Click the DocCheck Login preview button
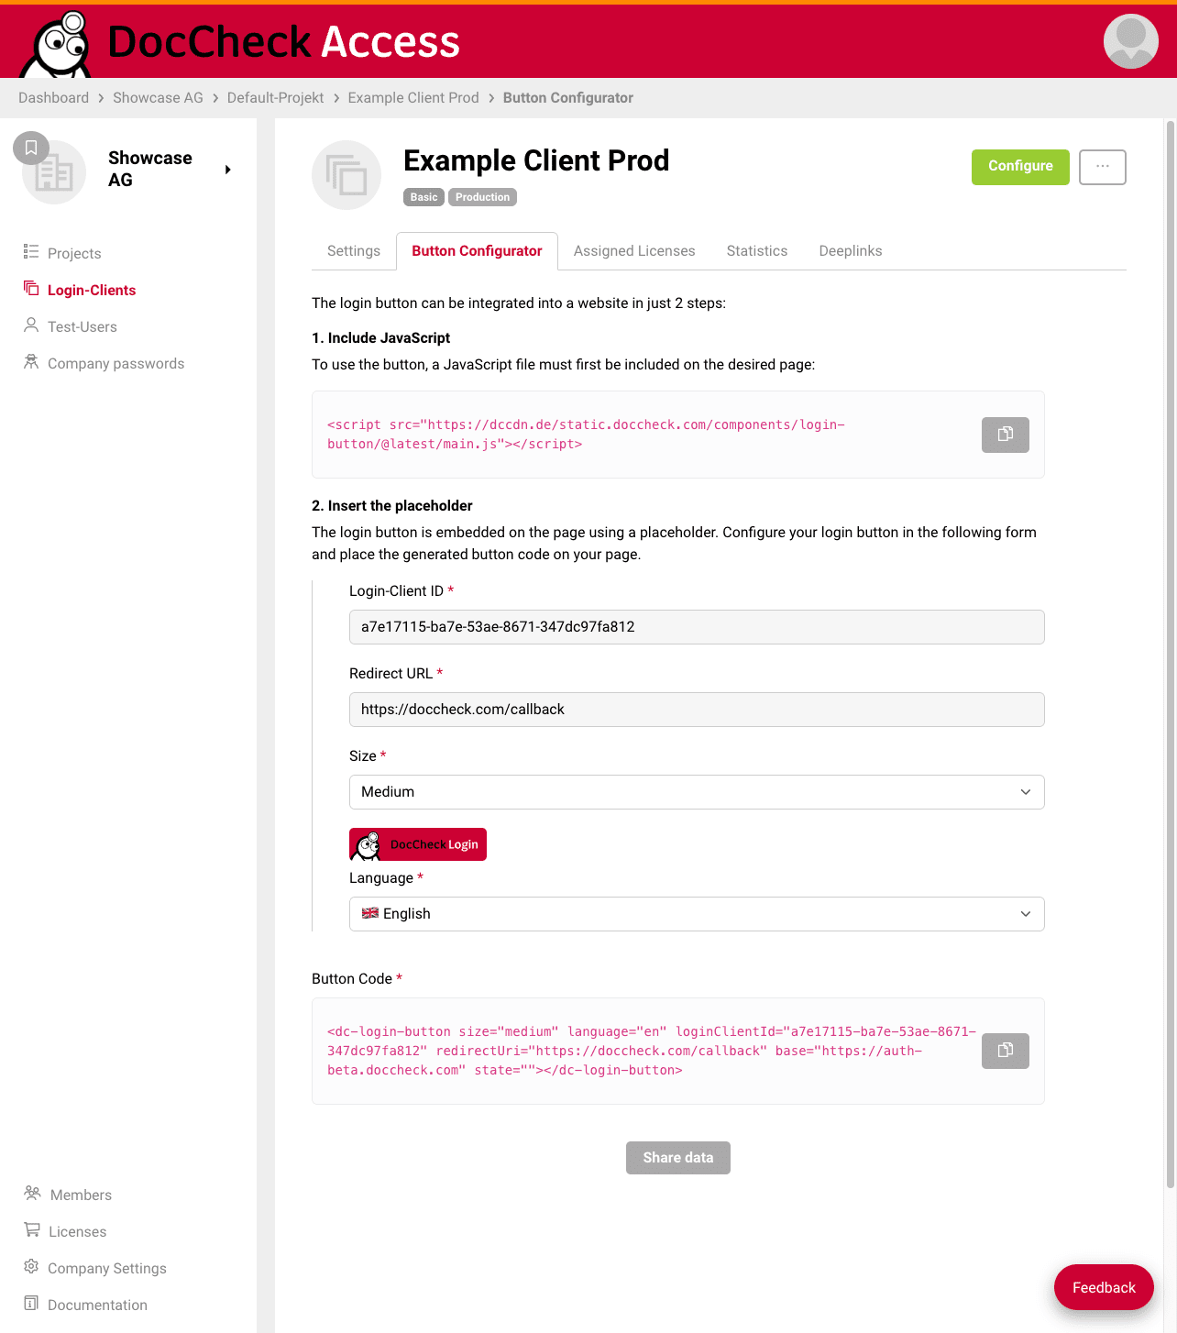The image size is (1177, 1333). click(x=418, y=844)
